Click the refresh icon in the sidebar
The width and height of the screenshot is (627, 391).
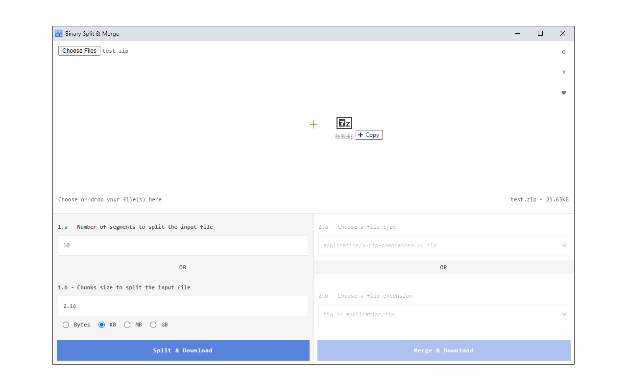click(x=563, y=51)
